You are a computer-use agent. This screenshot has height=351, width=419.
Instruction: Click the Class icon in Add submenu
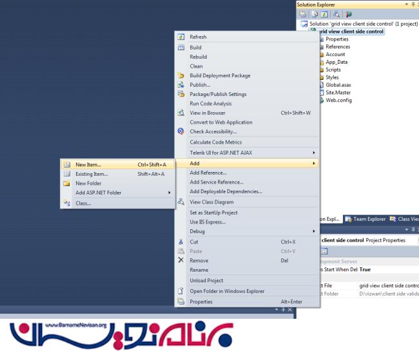coord(67,203)
